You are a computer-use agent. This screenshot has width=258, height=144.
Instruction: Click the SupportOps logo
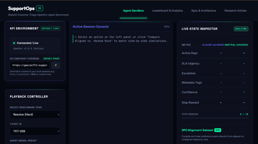tap(21, 8)
